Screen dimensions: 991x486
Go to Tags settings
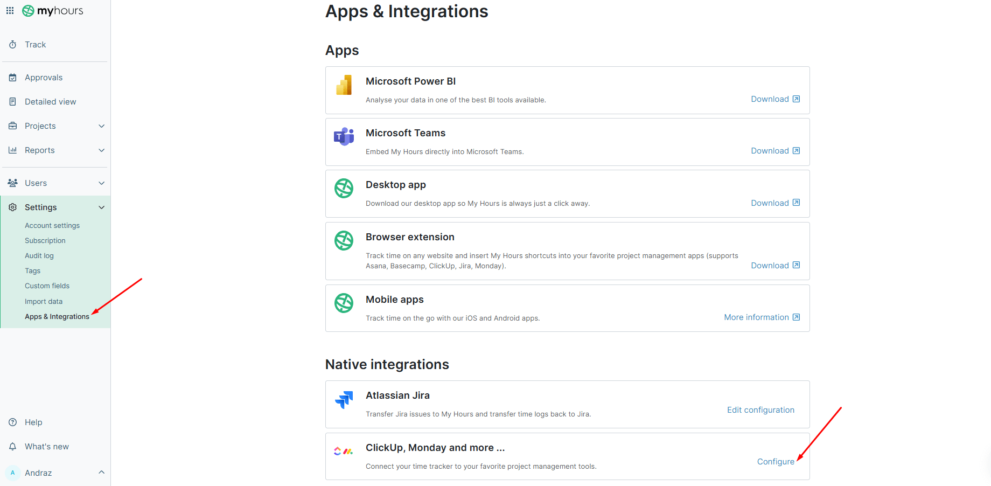[x=33, y=271]
